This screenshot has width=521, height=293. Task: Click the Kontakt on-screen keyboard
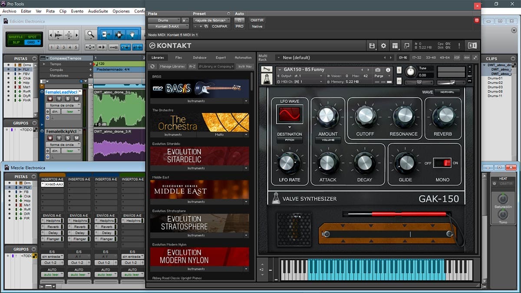(376, 270)
